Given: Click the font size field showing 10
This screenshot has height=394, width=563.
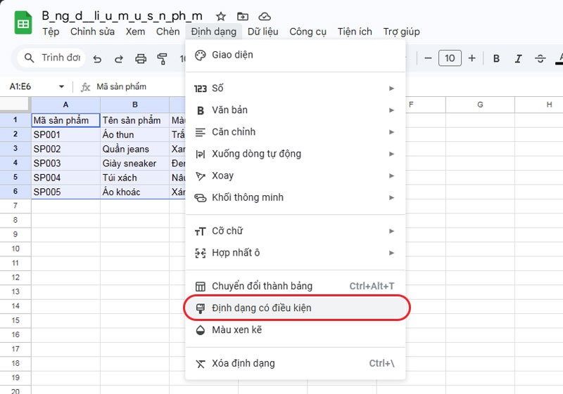Looking at the screenshot, I should coord(450,58).
